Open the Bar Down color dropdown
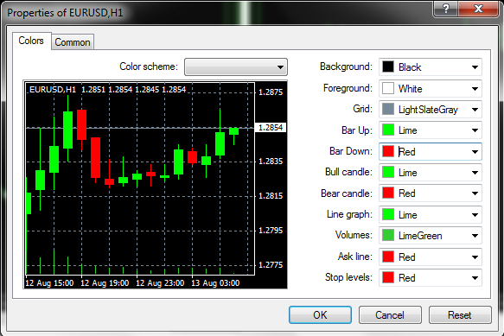Screen dimensions: 504x336 431,152
